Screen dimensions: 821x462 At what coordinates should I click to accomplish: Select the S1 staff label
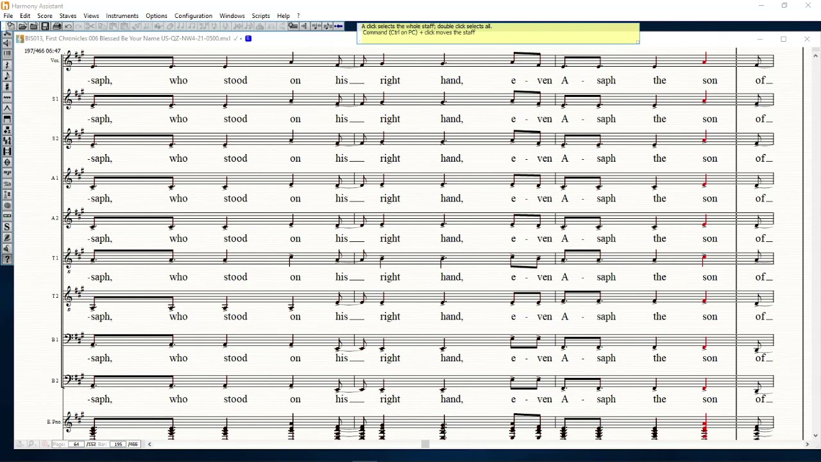(x=55, y=99)
